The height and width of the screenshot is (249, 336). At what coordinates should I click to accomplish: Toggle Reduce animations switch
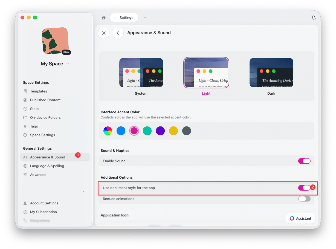[x=304, y=199]
